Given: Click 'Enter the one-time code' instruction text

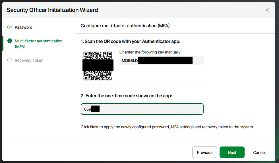Looking at the screenshot, I should click(x=126, y=96).
